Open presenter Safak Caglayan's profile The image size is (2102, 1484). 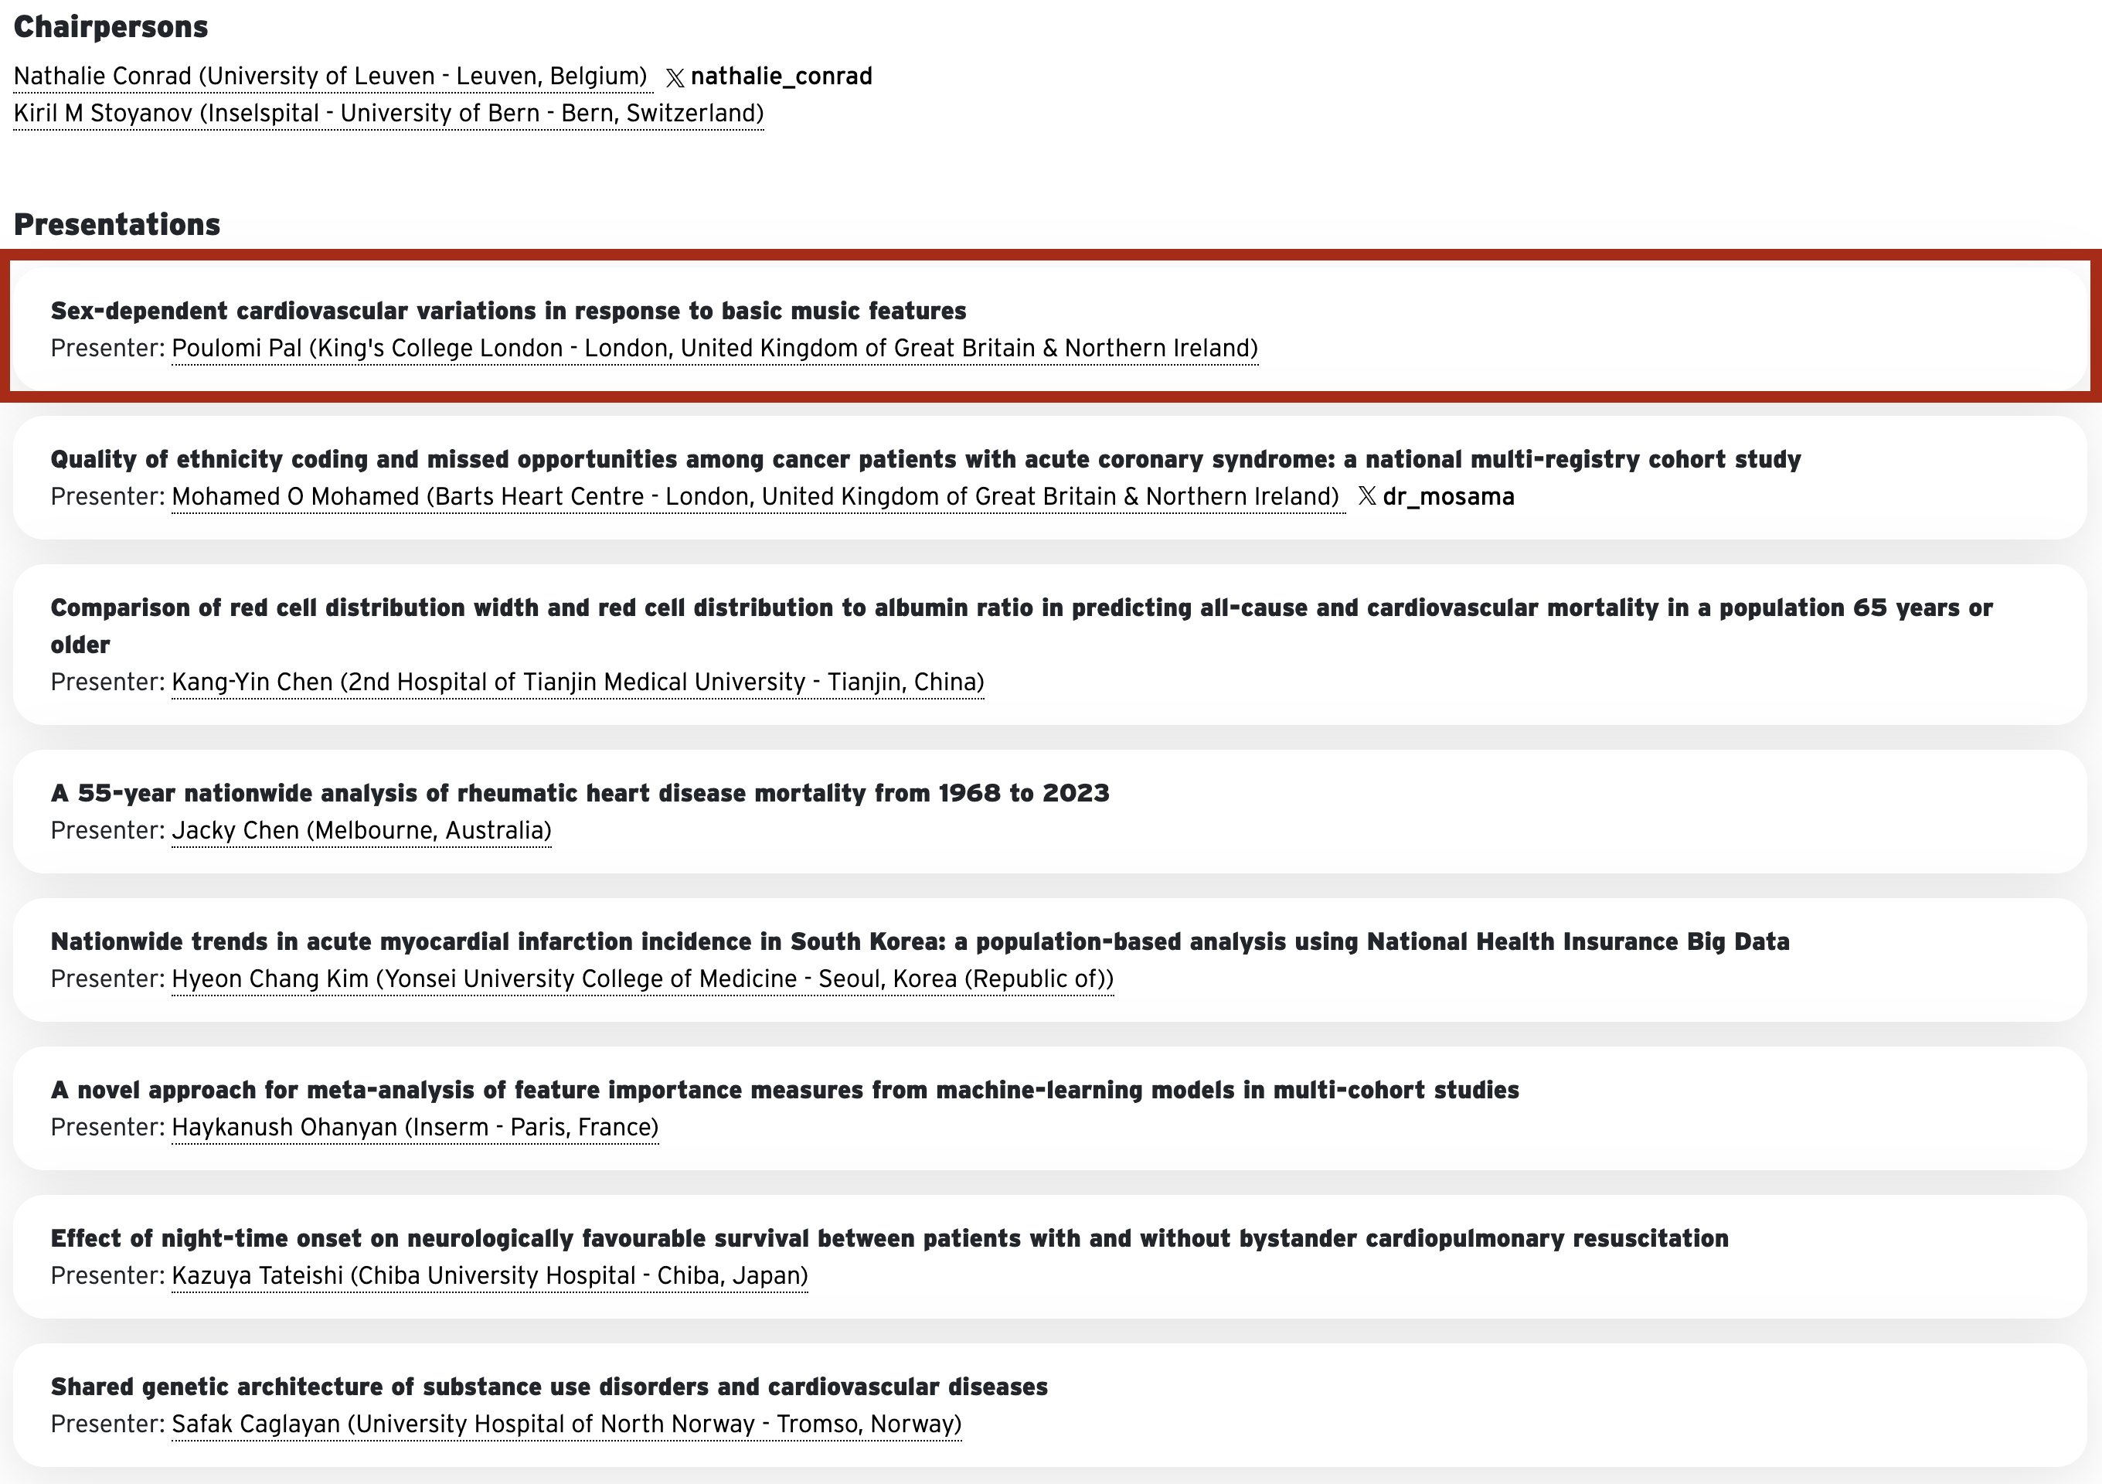coord(566,1424)
